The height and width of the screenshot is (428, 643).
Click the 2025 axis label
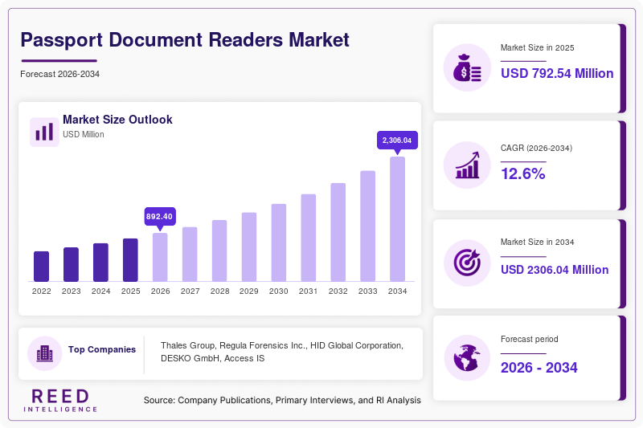coord(130,291)
